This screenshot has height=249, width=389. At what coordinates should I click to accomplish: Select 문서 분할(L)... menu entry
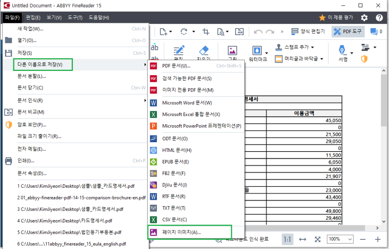(x=76, y=76)
